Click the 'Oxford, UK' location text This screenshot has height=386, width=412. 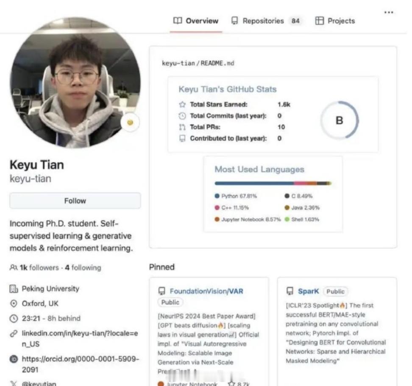pos(40,304)
